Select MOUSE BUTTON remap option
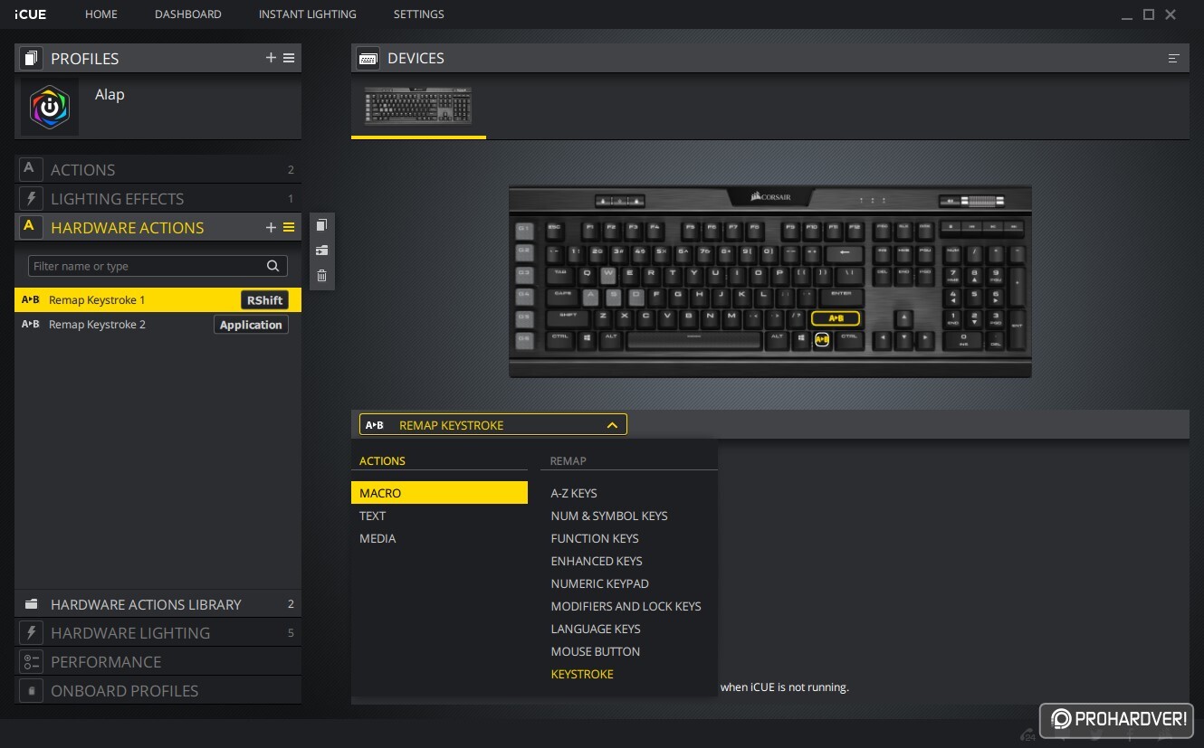Viewport: 1204px width, 748px height. pos(596,651)
